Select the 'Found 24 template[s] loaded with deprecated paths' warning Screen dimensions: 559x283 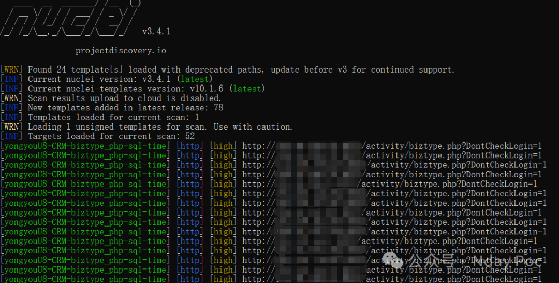click(227, 69)
